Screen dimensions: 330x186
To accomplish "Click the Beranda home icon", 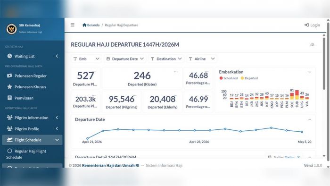I will [84, 25].
